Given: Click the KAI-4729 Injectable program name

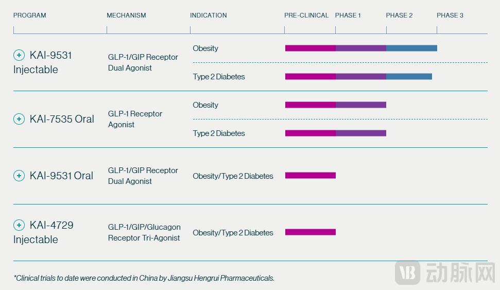Looking at the screenshot, I should click(43, 232).
